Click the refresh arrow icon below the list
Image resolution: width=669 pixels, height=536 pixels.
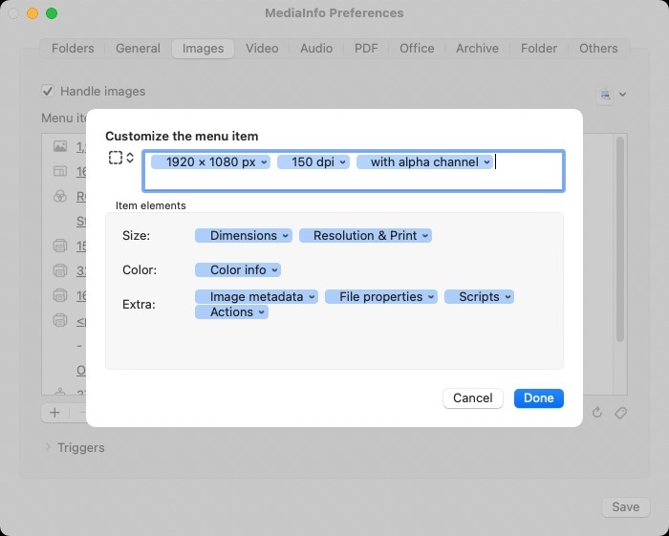pos(597,413)
